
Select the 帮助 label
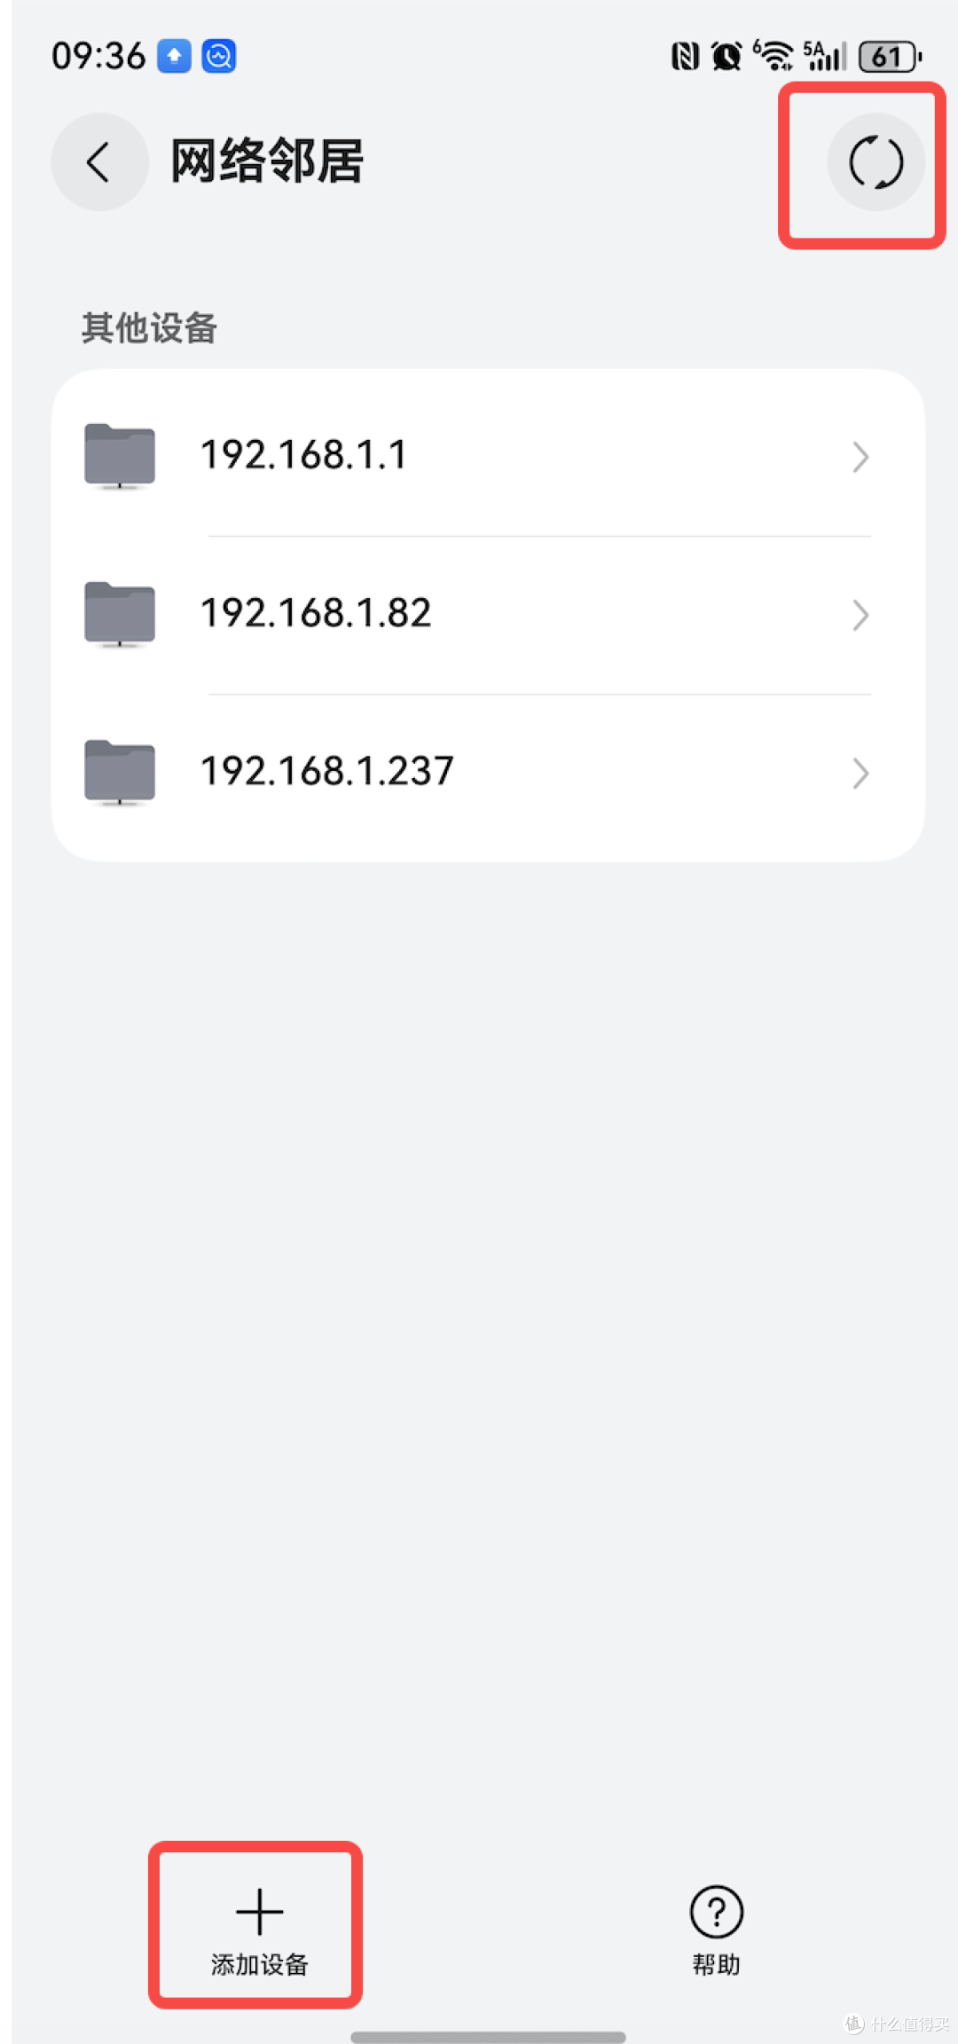click(716, 1964)
